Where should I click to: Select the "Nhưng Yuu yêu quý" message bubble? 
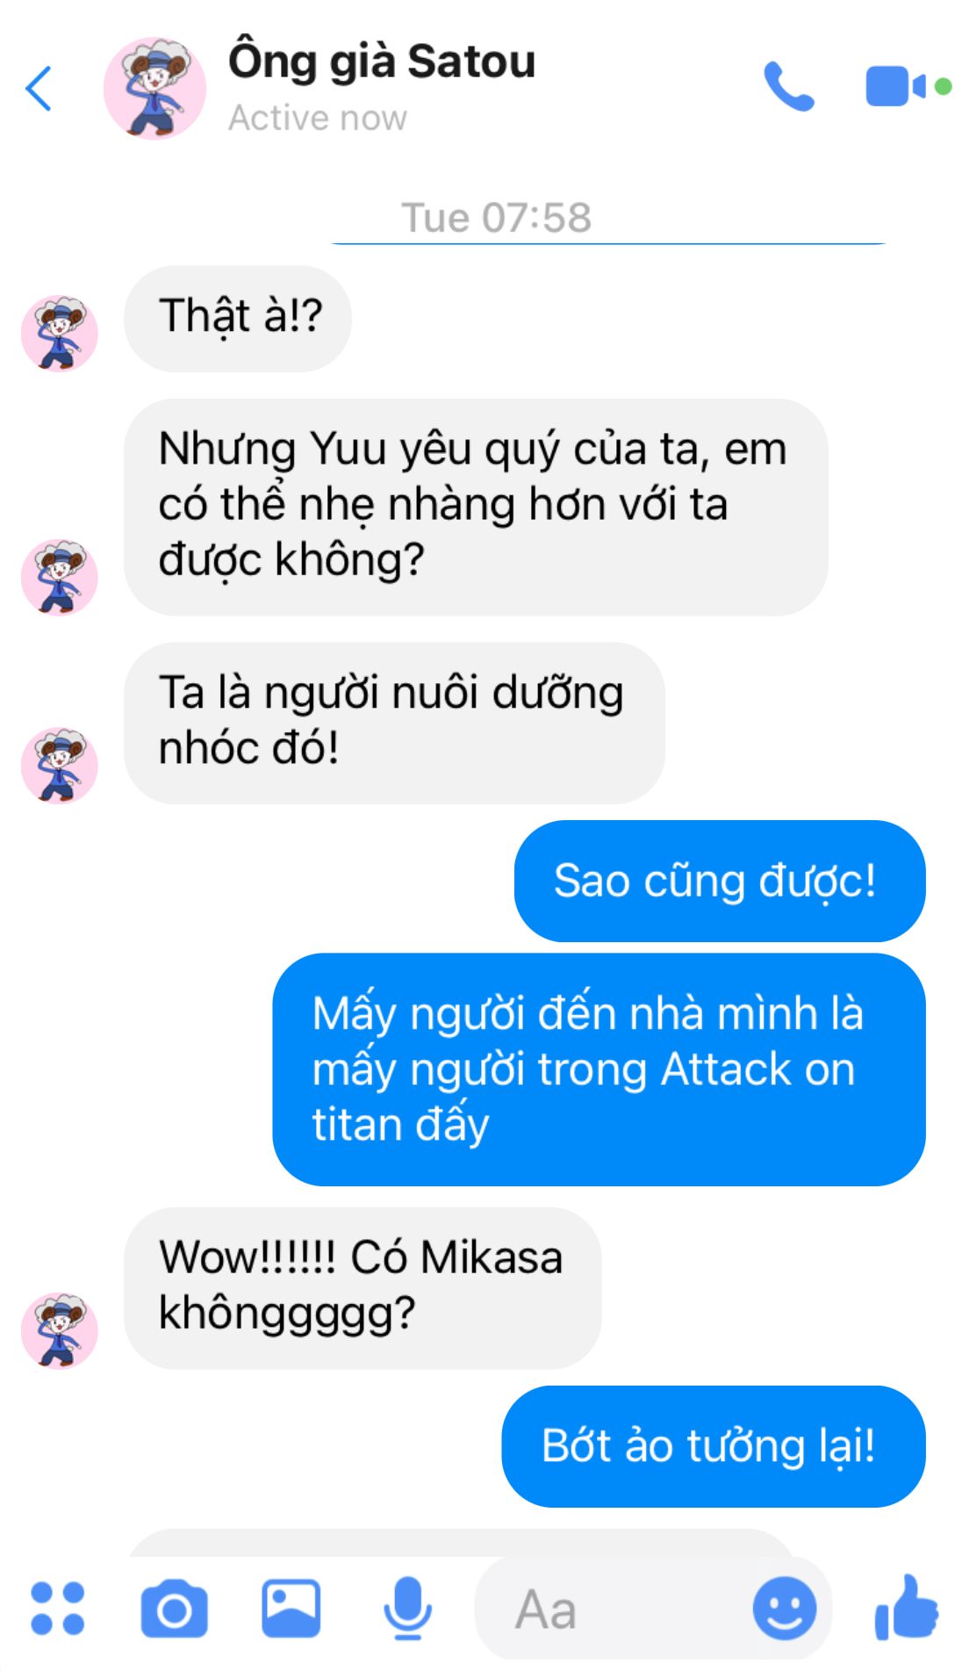pos(476,507)
